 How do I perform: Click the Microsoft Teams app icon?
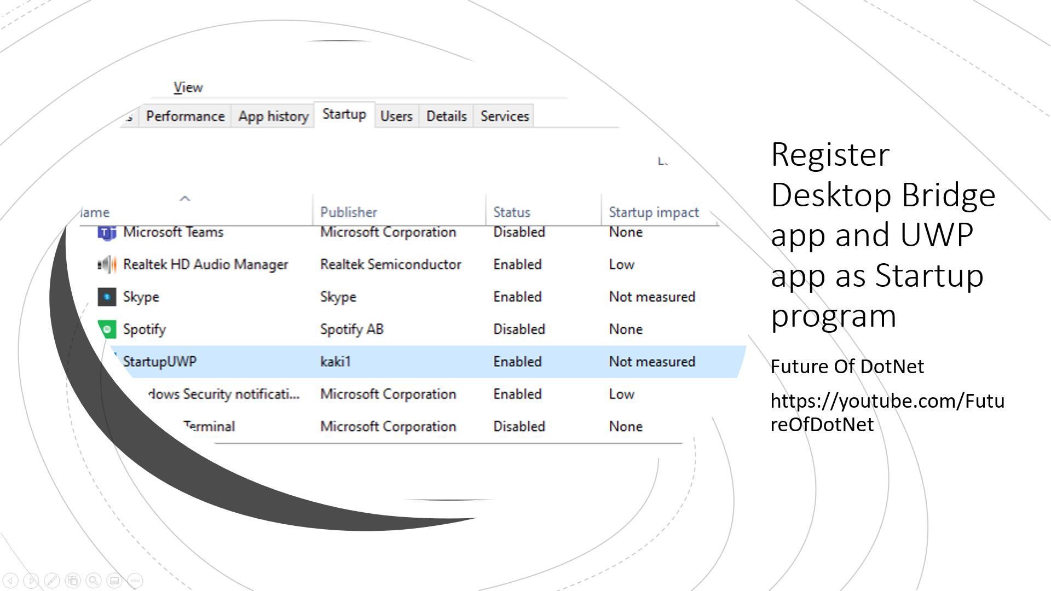pos(107,233)
